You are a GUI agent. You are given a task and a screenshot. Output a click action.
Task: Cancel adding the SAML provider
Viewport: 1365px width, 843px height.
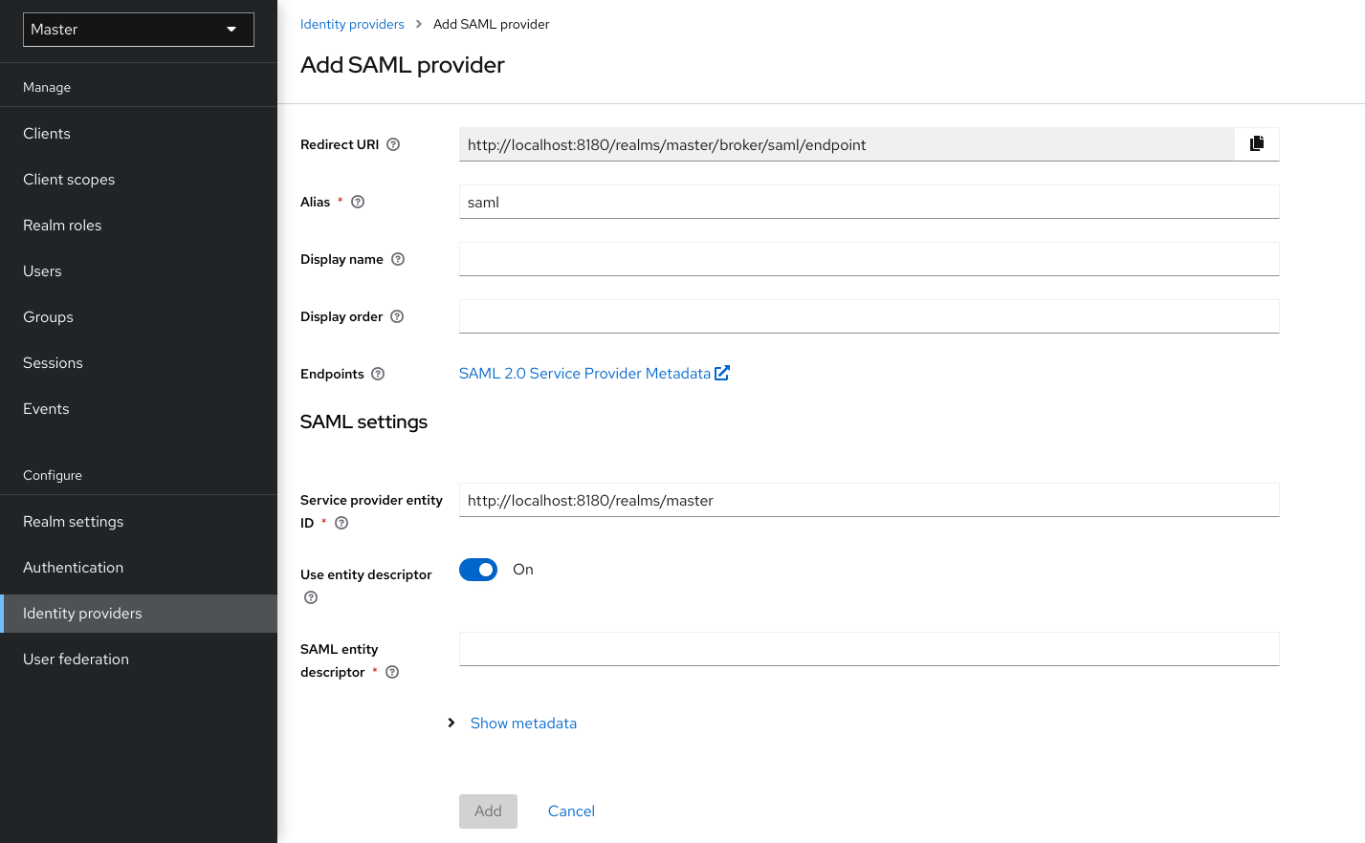(570, 811)
